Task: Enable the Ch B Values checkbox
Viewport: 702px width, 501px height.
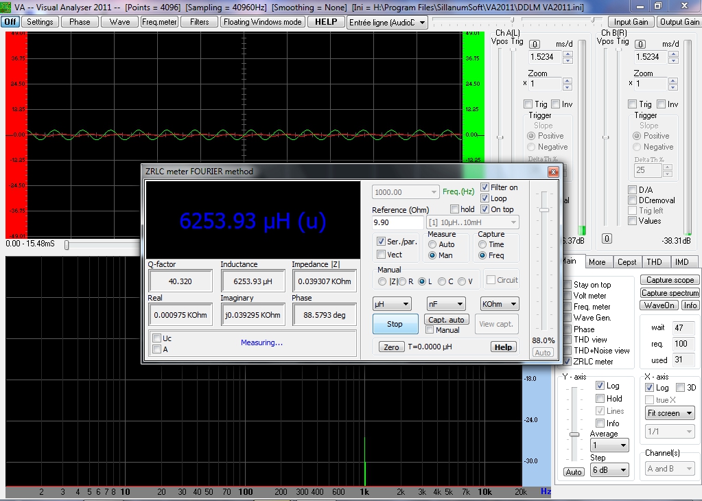Action: point(632,221)
